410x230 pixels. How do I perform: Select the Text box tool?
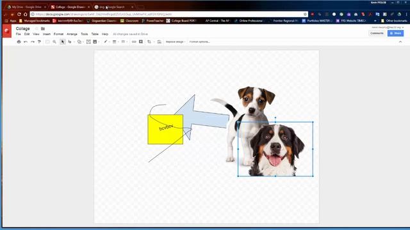pos(88,42)
